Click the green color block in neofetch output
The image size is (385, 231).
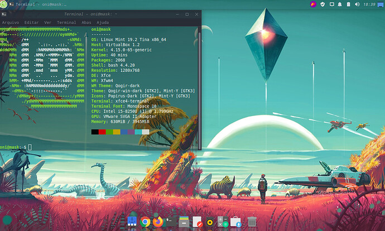(109, 132)
